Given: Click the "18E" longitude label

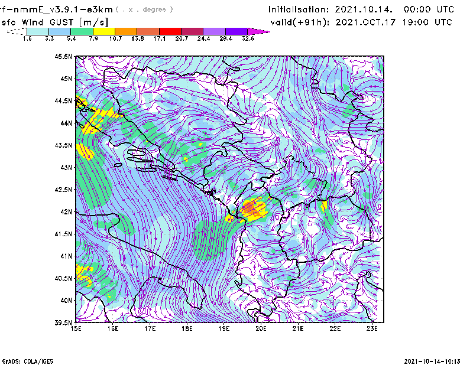Looking at the screenshot, I should (x=187, y=328).
